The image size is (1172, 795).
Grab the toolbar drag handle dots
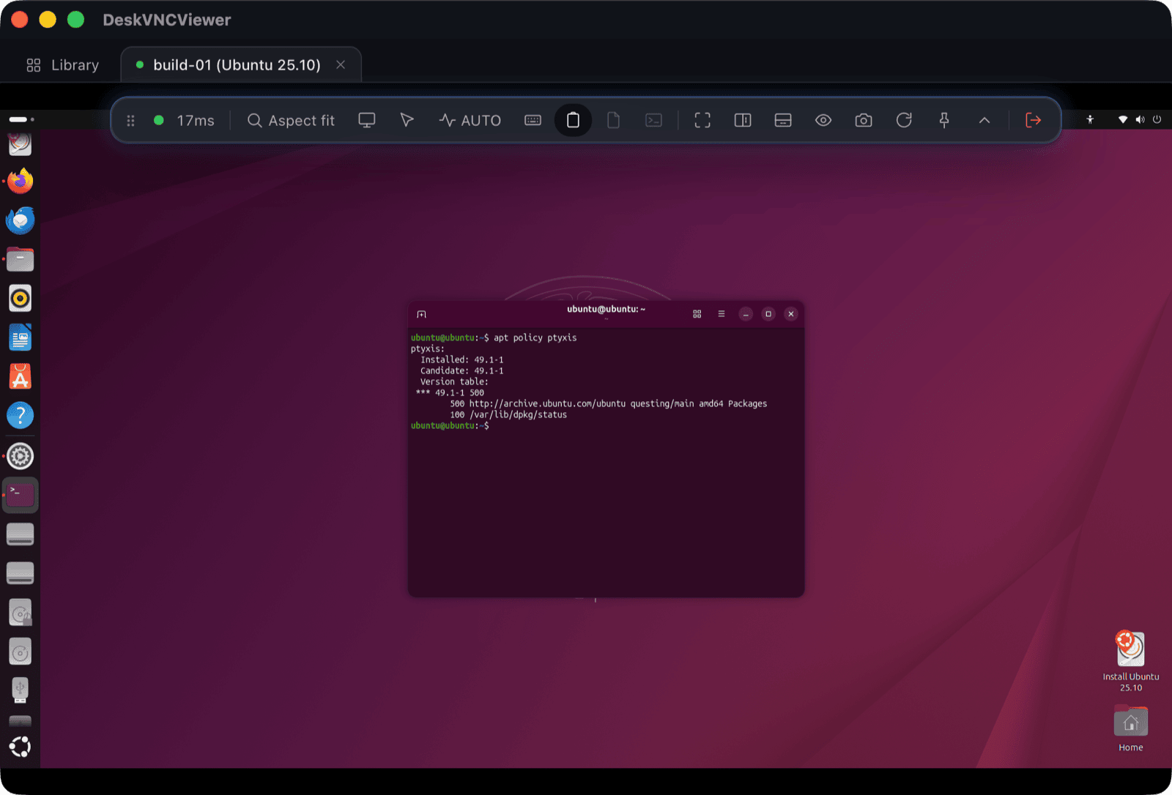[130, 121]
